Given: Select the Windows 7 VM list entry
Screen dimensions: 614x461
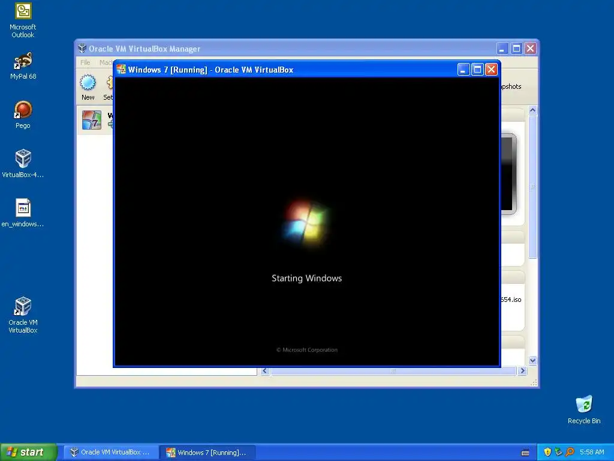Looking at the screenshot, I should click(95, 120).
